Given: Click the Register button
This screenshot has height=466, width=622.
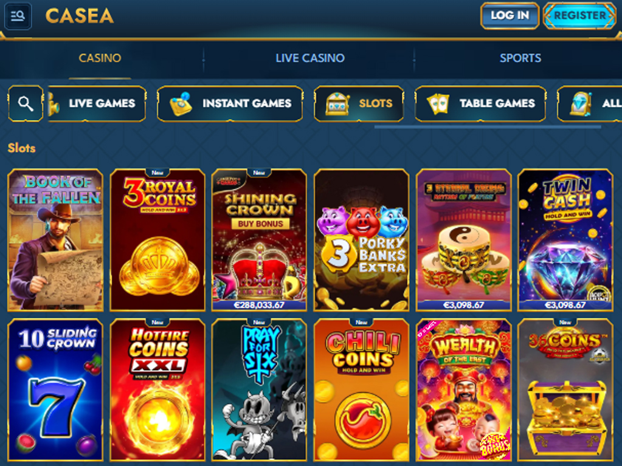Looking at the screenshot, I should coord(579,16).
